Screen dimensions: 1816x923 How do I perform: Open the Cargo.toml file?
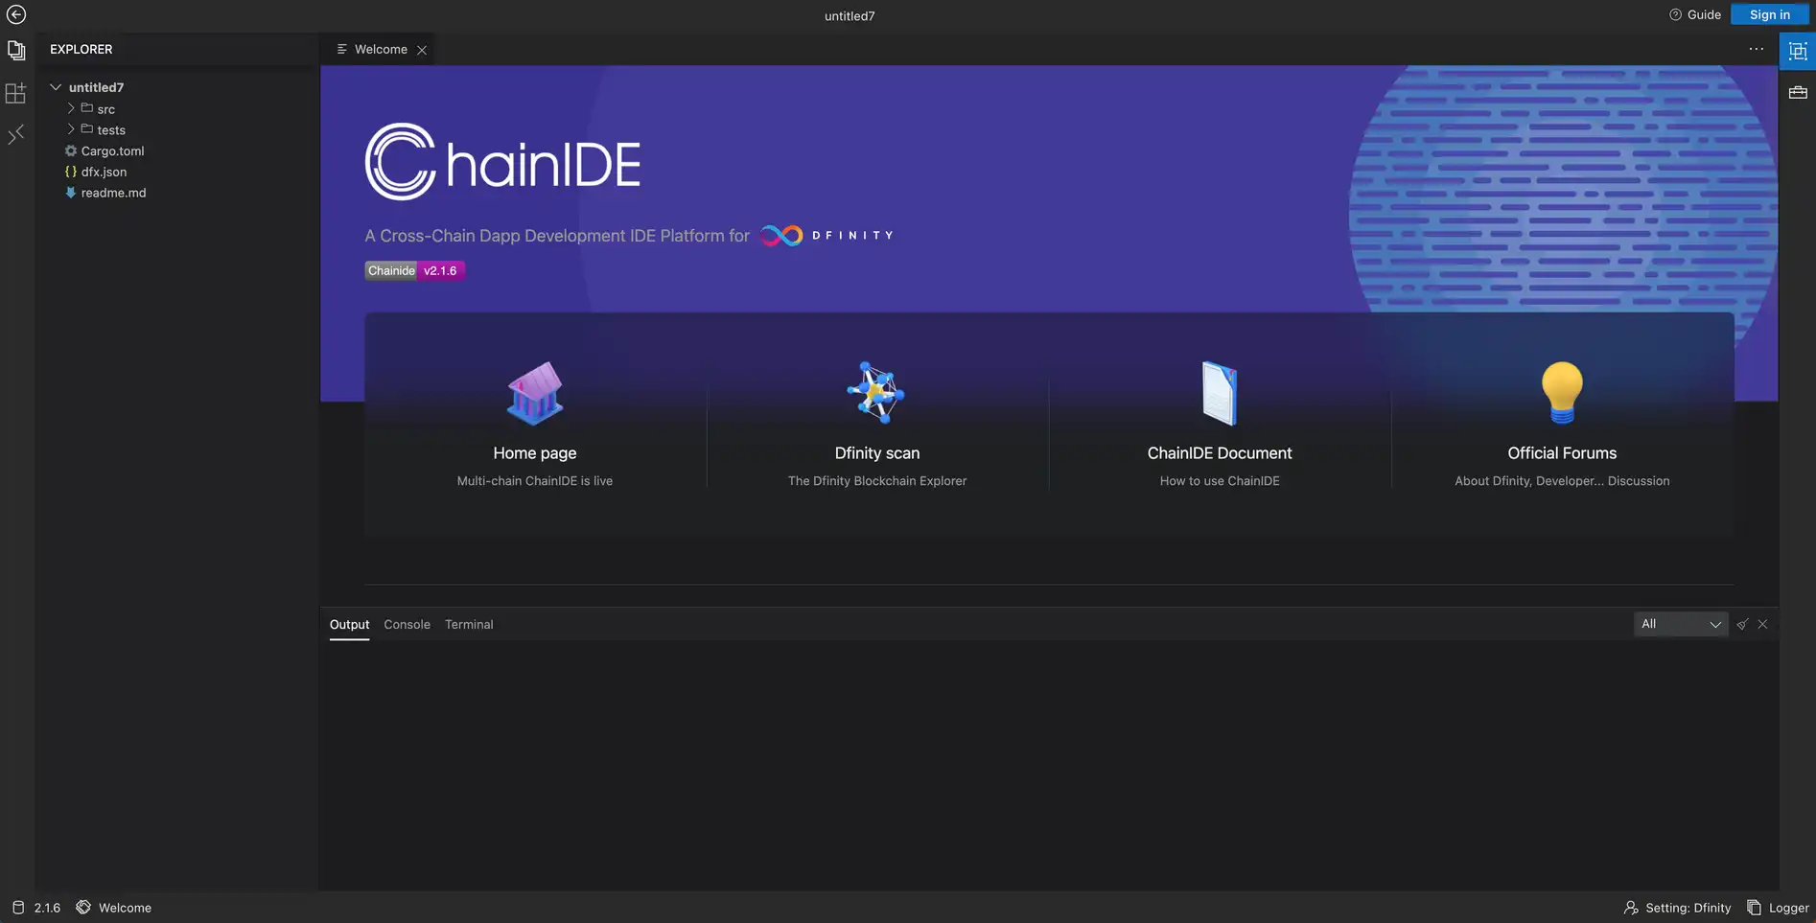click(x=112, y=150)
